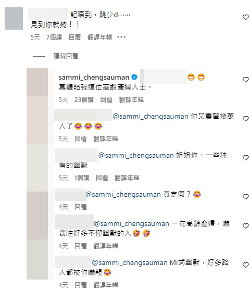
Task: Open the three-dot options on the top comment
Action: tap(121, 37)
